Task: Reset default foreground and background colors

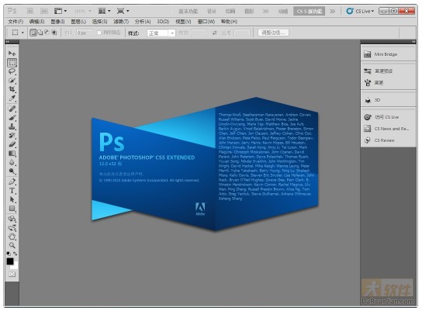Action: (x=9, y=254)
